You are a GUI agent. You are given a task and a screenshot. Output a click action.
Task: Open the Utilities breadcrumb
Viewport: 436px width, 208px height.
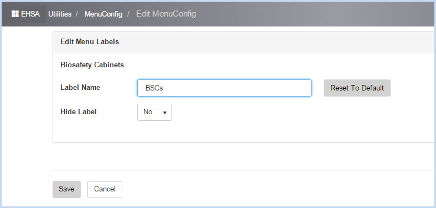click(x=60, y=14)
